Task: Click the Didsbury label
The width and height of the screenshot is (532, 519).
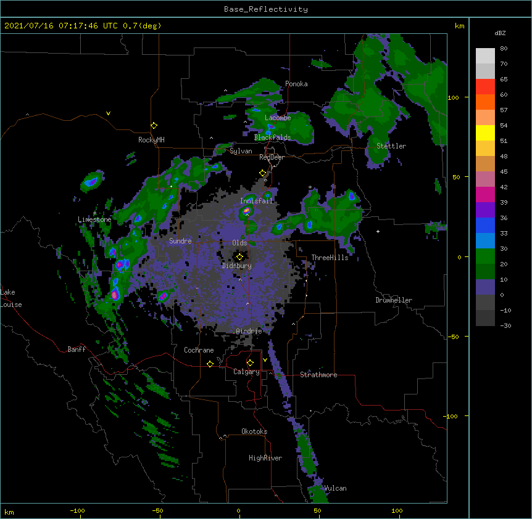Action: pyautogui.click(x=237, y=266)
